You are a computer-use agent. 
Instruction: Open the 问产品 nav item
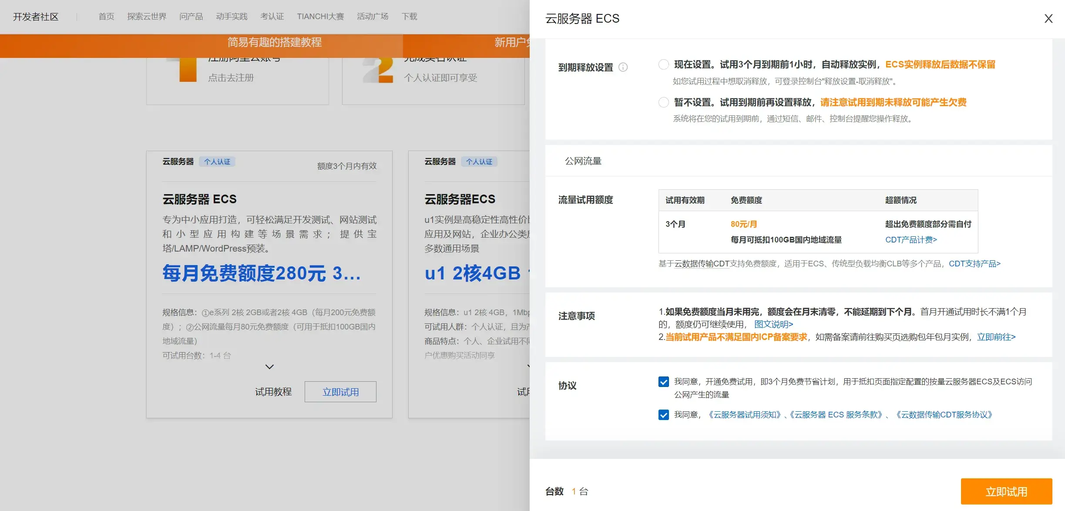click(x=191, y=17)
